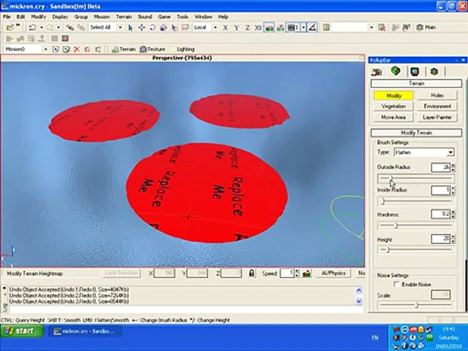This screenshot has width=468, height=351.
Task: Open the Tools menu
Action: pyautogui.click(x=182, y=17)
